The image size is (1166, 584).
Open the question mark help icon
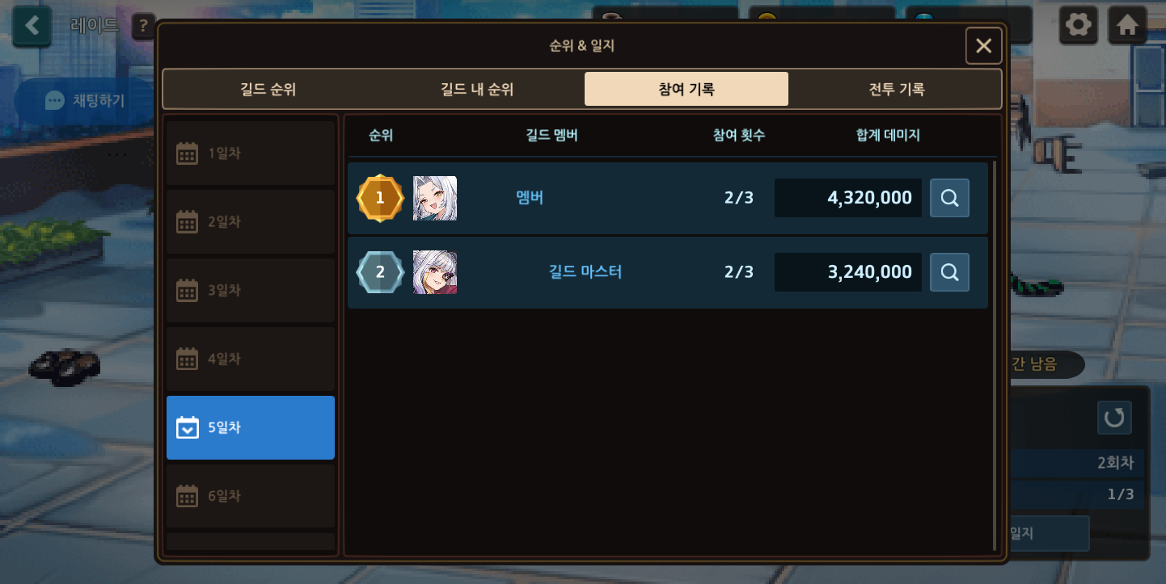coord(144,27)
